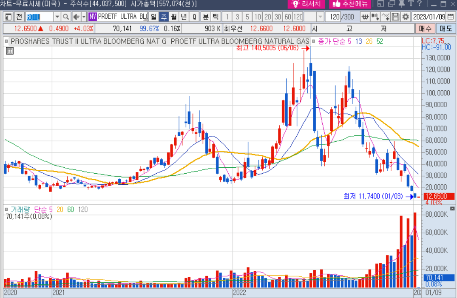Toggle the left side panel icon

(x=8, y=17)
